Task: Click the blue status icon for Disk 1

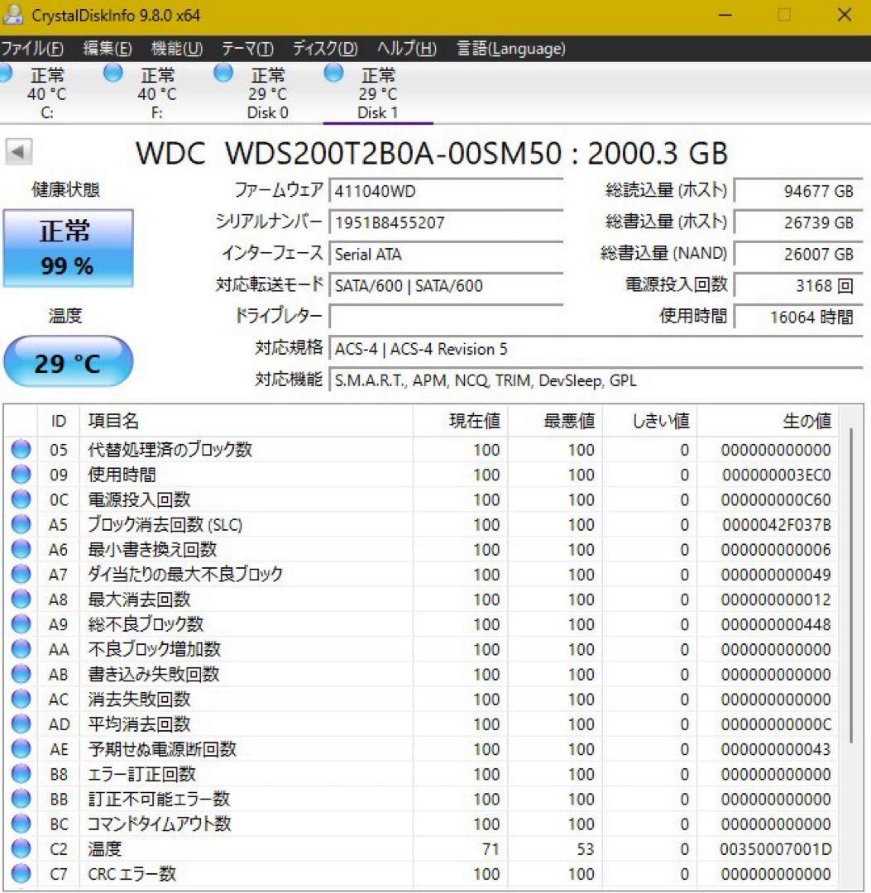Action: [333, 74]
